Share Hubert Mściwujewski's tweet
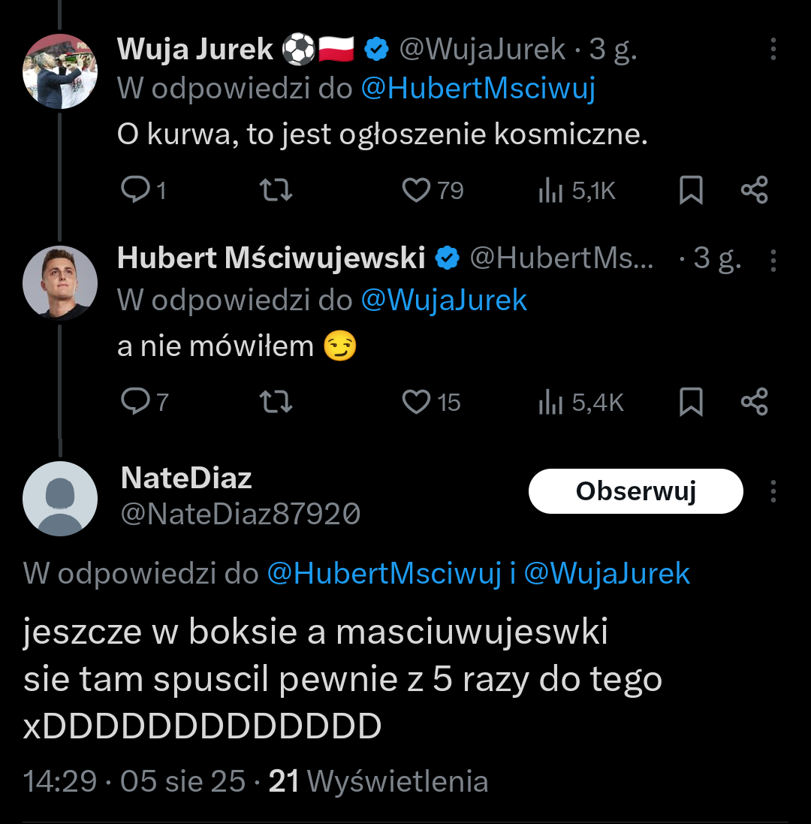Screen dimensions: 811x824 pyautogui.click(x=754, y=402)
